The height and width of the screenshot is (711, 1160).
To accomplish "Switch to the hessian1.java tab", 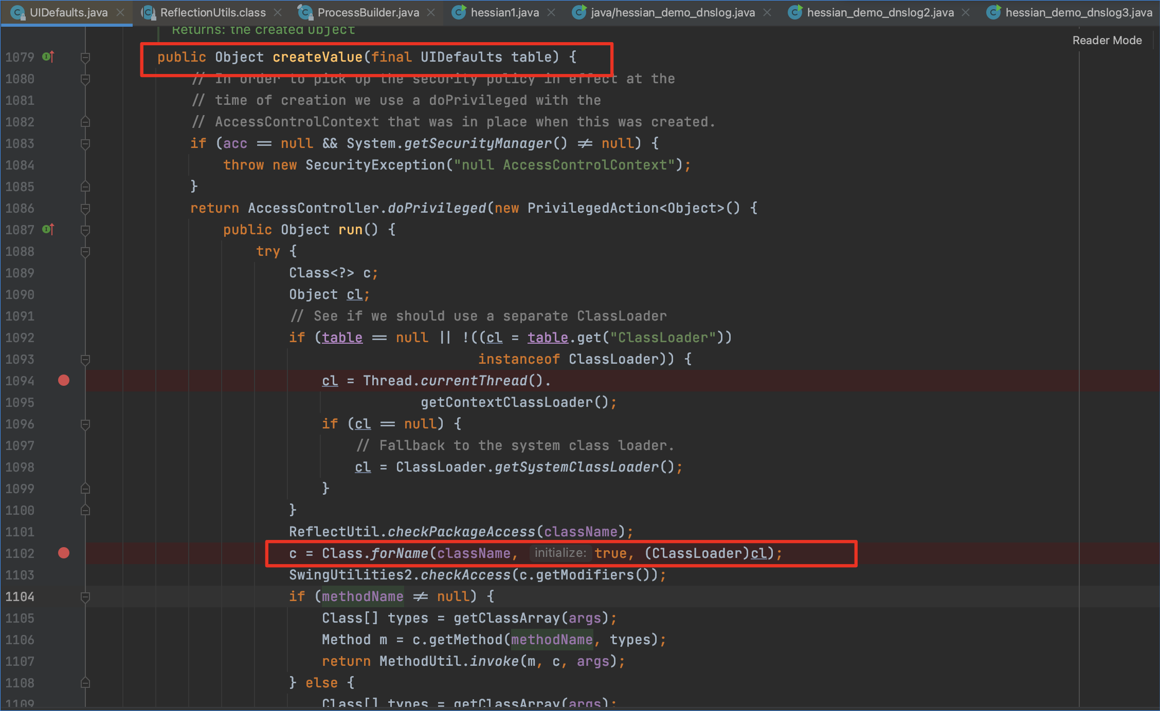I will [x=504, y=12].
